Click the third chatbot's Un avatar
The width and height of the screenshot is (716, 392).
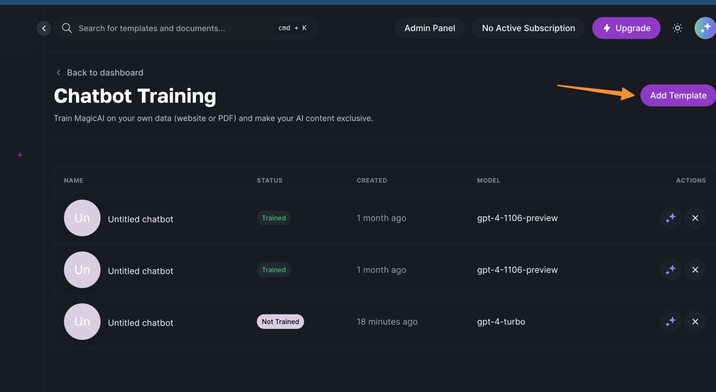tap(82, 321)
